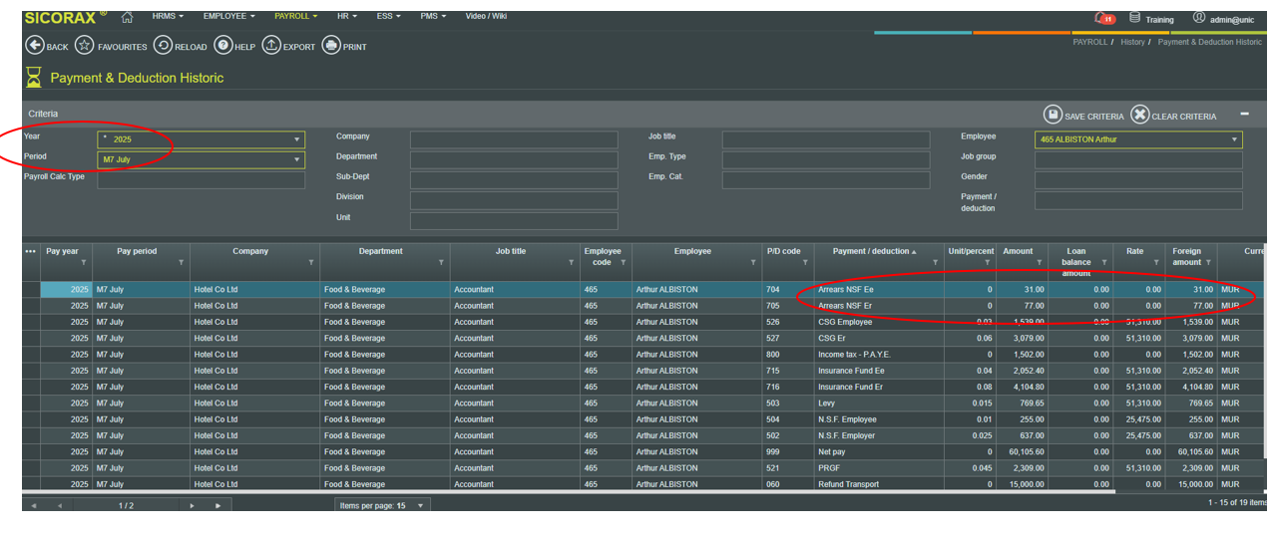
Task: Click History breadcrumb link
Action: tap(1132, 43)
